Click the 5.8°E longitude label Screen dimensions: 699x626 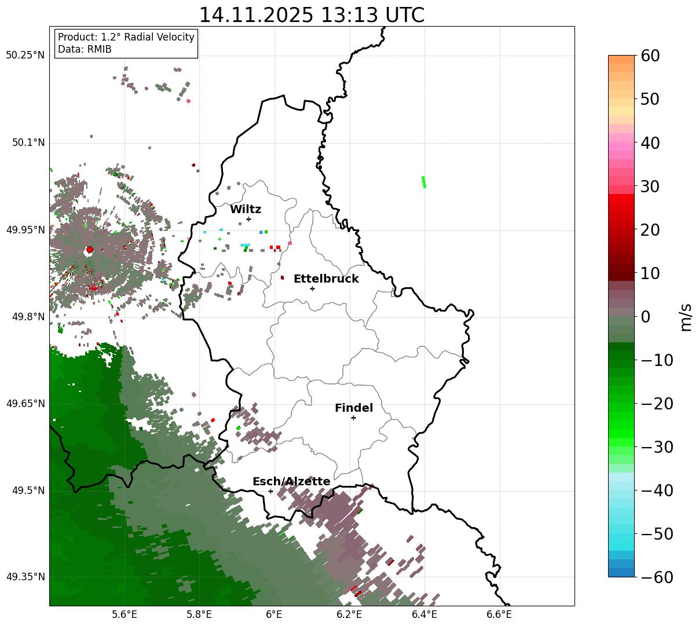point(199,614)
